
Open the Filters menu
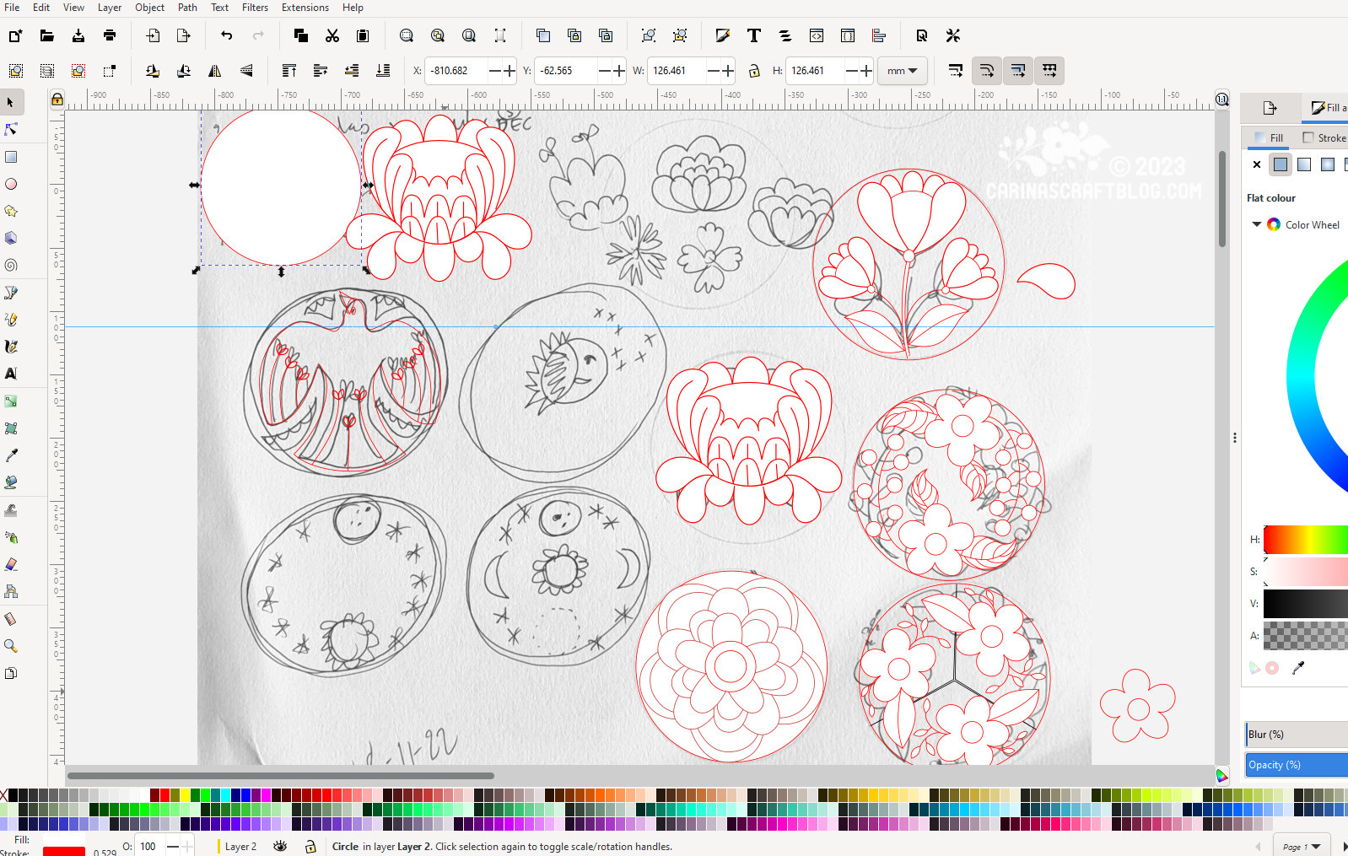[x=255, y=8]
